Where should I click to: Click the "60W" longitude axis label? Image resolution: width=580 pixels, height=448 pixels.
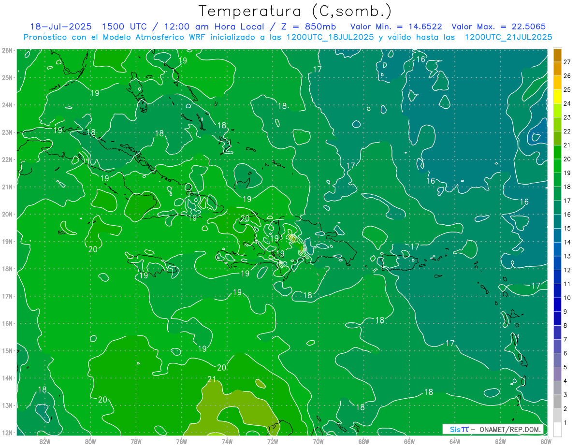(x=546, y=441)
